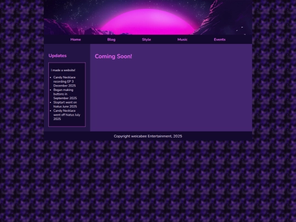Click 'I made a website!' text
Screen dimensions: 296x222
click(63, 70)
